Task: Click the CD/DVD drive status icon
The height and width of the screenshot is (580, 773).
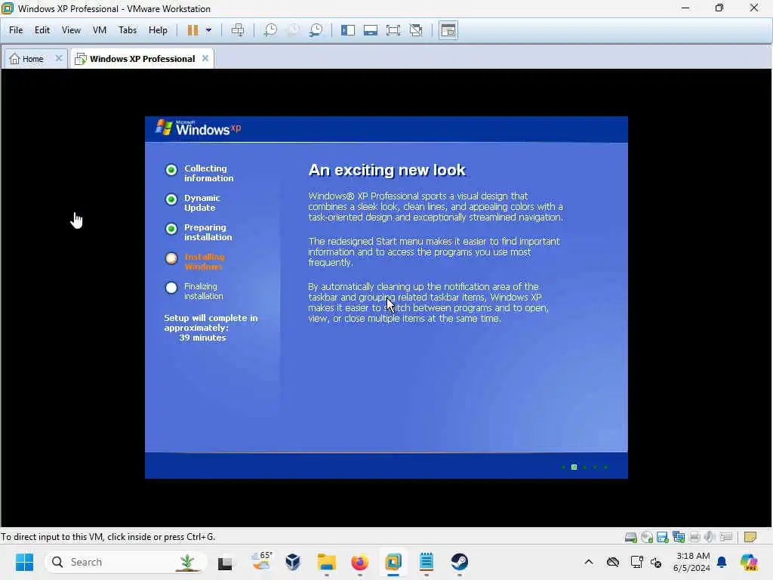Action: (x=647, y=537)
